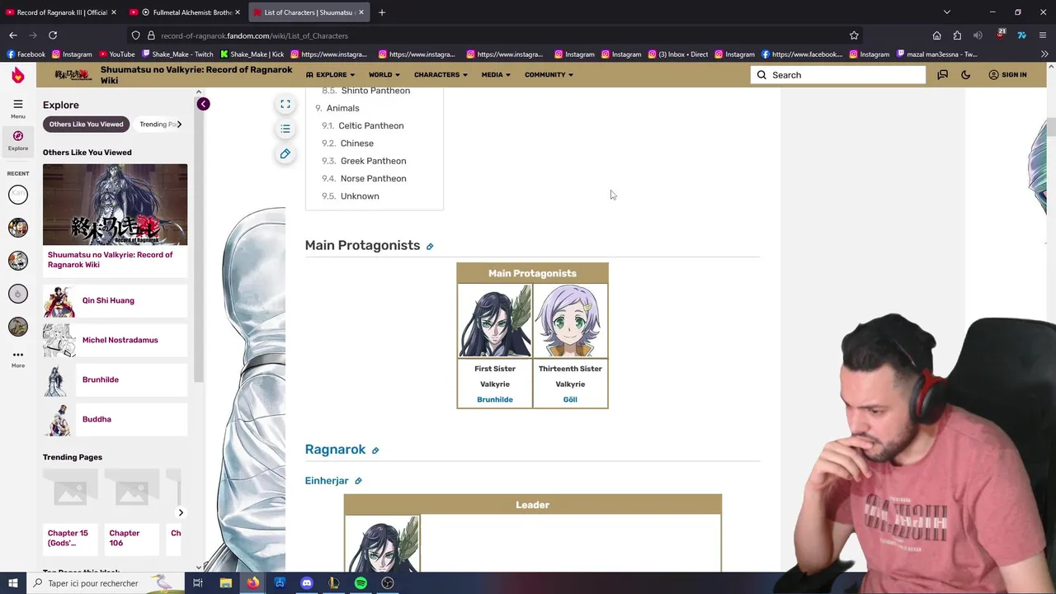Screen dimensions: 1056x594
Task: Bookmark this page with the star icon
Action: pos(854,35)
